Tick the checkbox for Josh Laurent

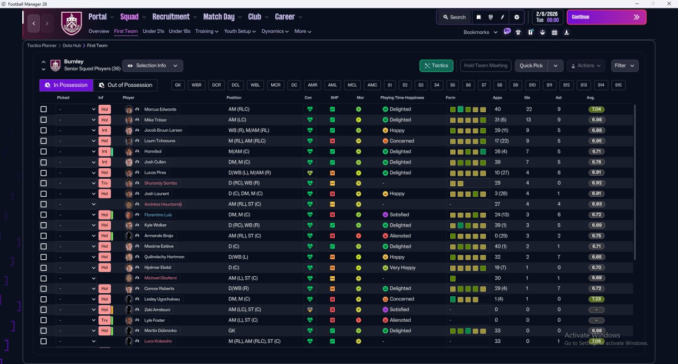[43, 194]
